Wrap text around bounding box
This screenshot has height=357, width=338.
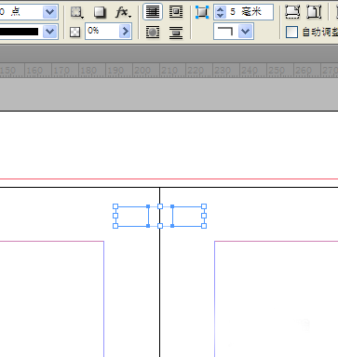(176, 12)
